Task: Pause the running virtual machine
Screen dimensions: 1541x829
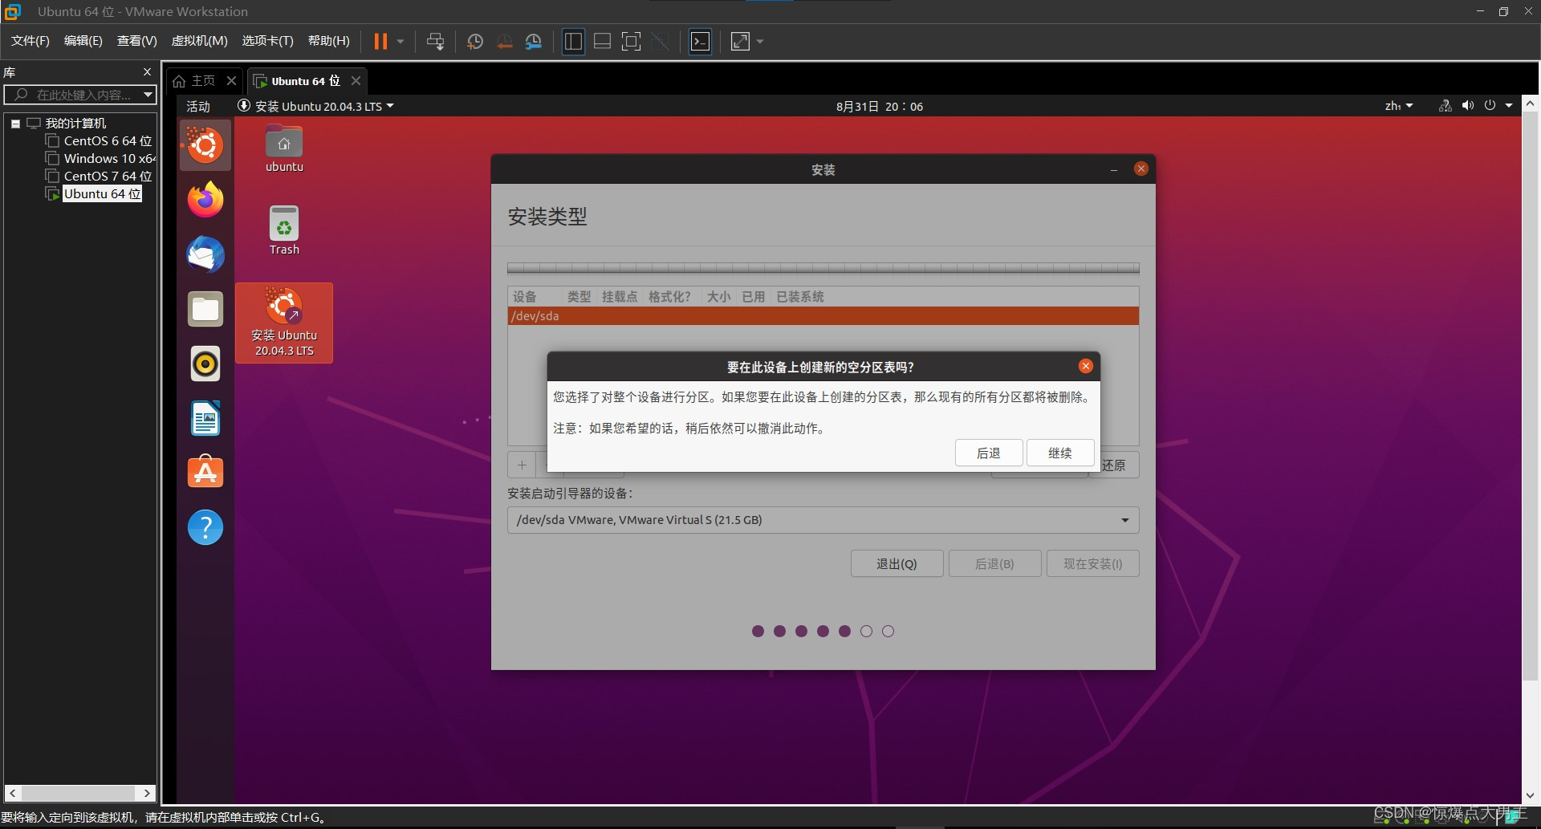Action: [380, 42]
